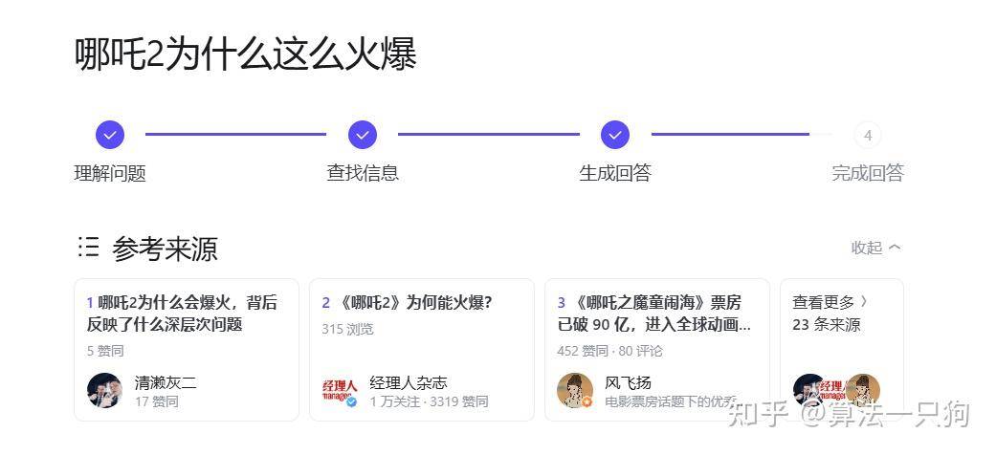Viewport: 996px width, 455px height.
Task: Click stacked avatars in 查看更多 card
Action: tap(836, 390)
